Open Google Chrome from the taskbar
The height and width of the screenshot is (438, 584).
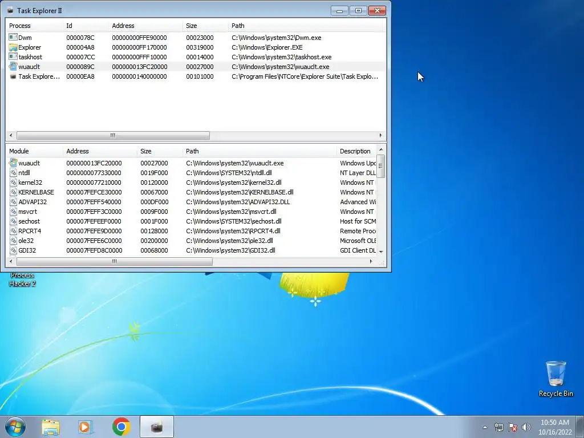[x=121, y=427]
